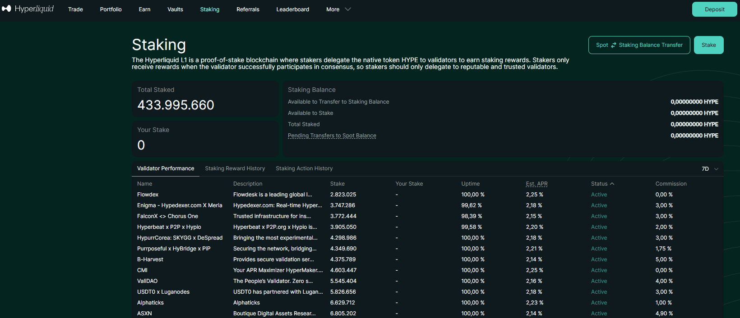
Task: Click commission value 4,90 %
Action: (664, 313)
